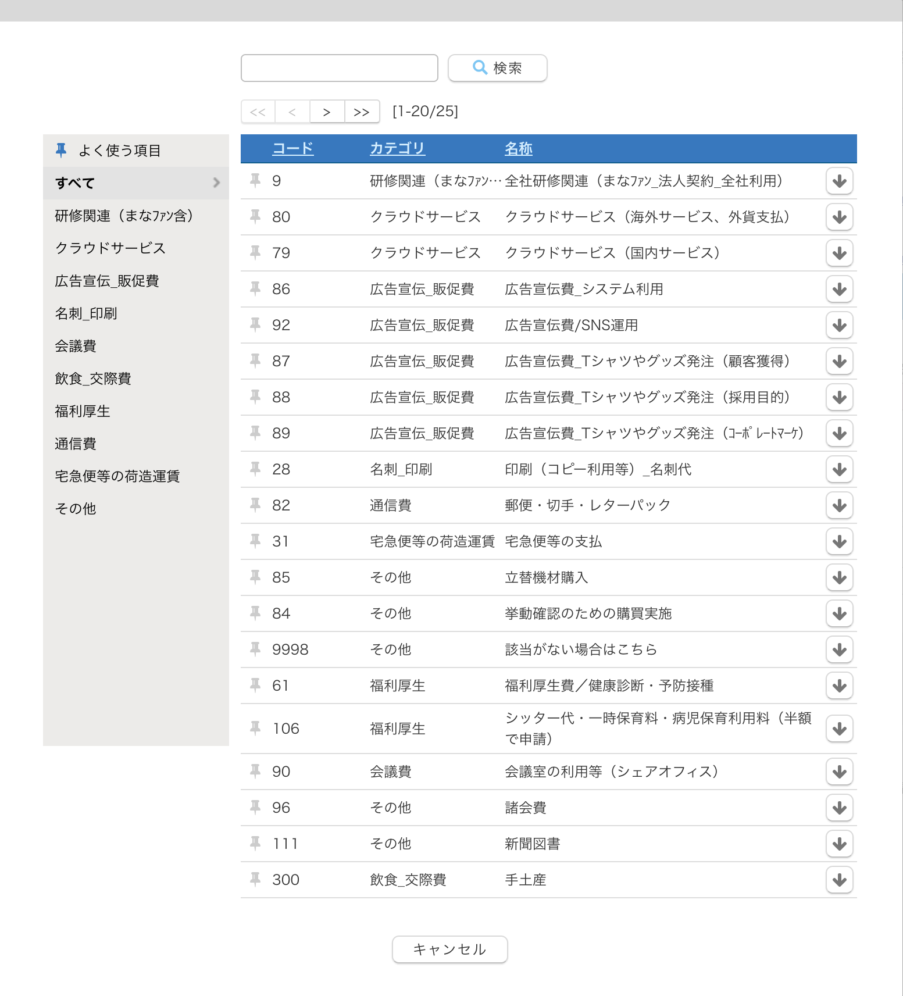903x996 pixels.
Task: Toggle pin on 会議室の利用等 row
Action: point(255,771)
